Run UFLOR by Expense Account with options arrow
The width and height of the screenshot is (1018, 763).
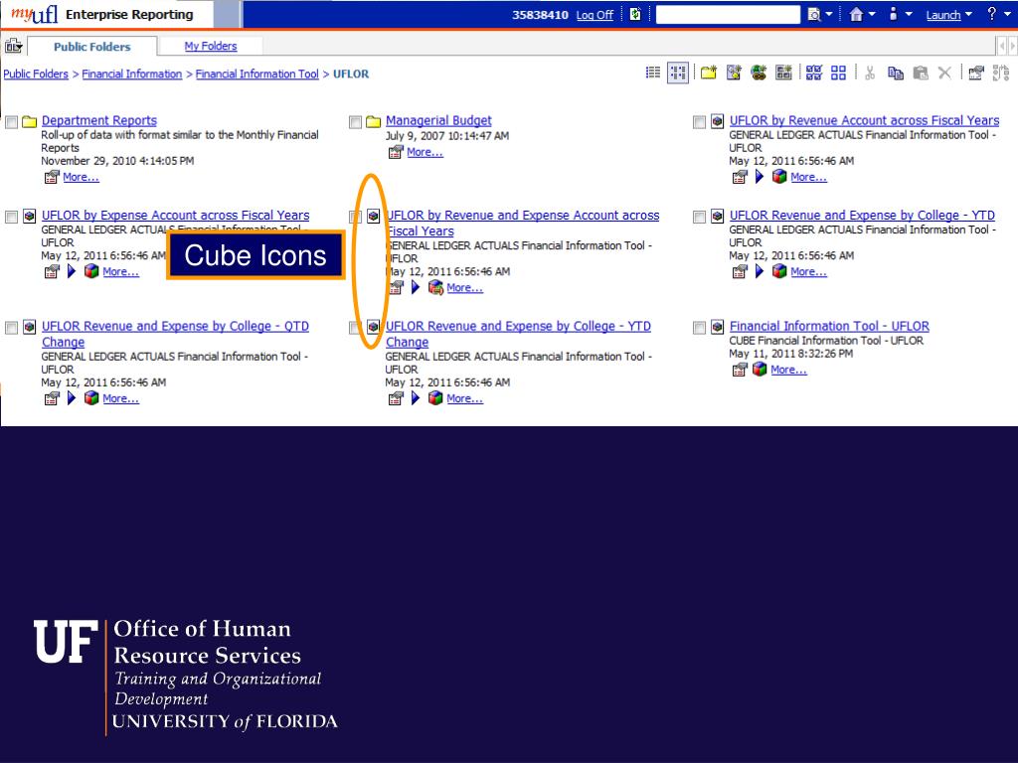(x=72, y=271)
